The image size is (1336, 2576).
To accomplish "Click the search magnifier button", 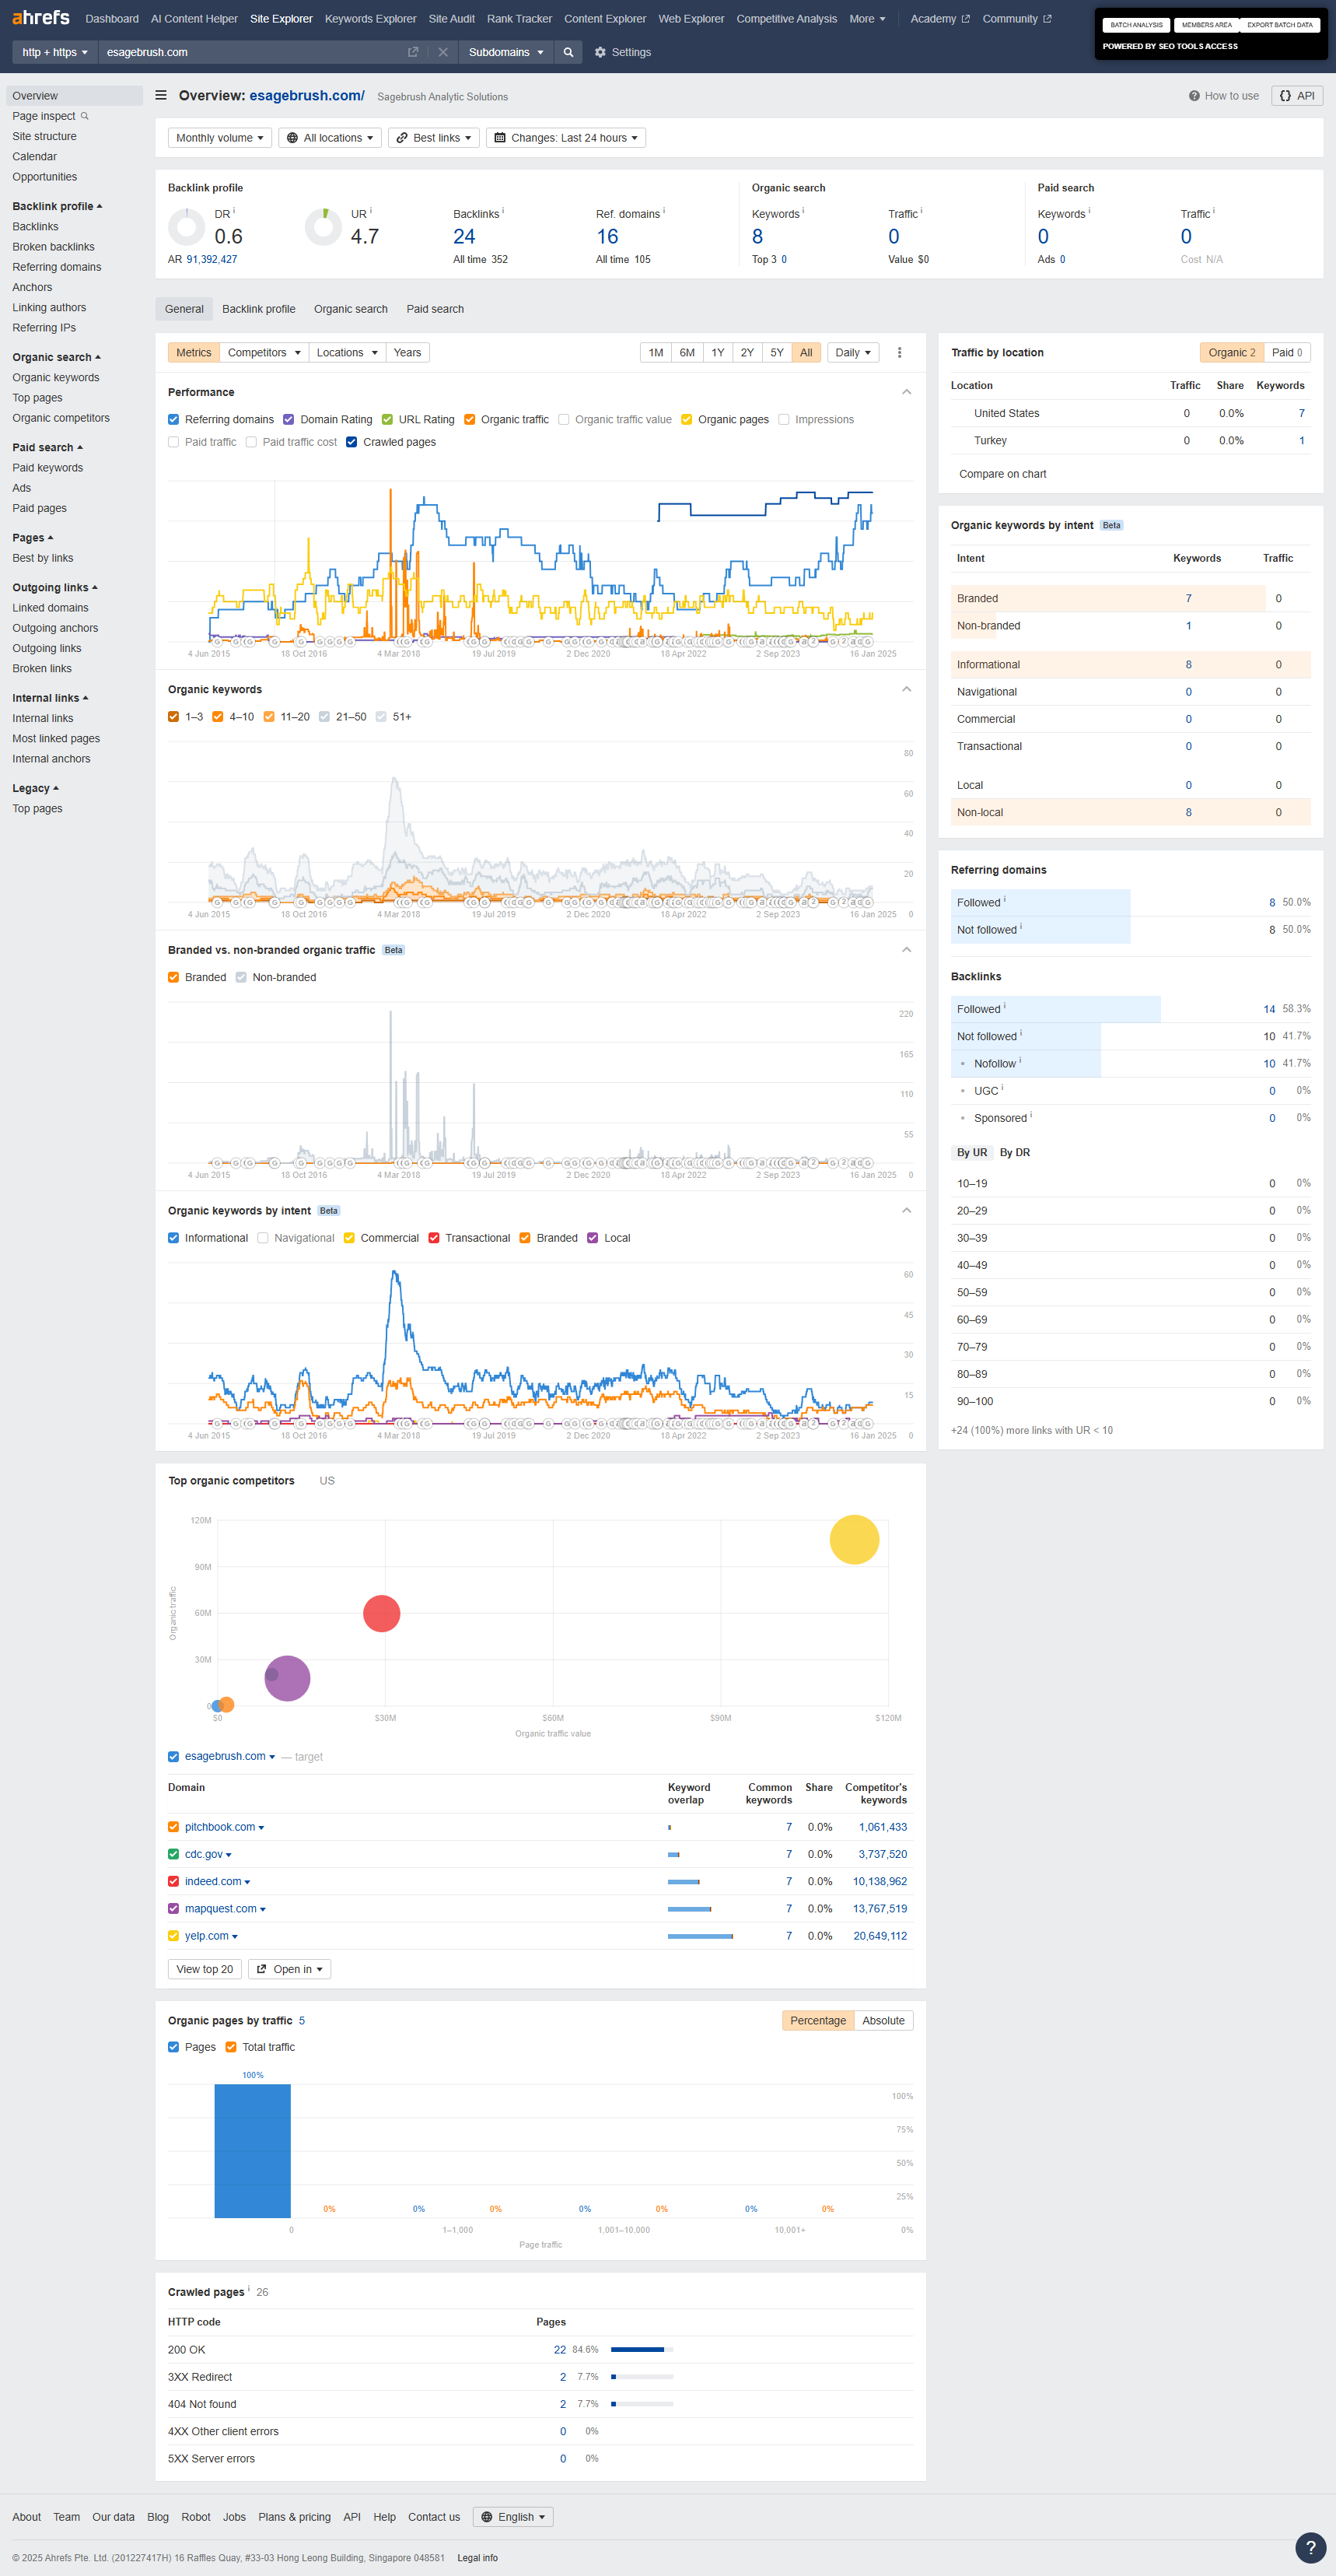I will pos(568,52).
